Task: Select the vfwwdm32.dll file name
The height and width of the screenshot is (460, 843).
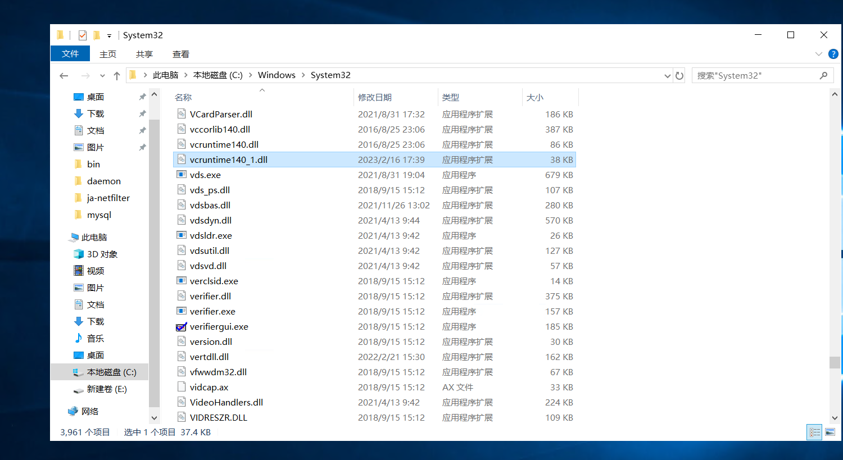Action: [x=218, y=372]
